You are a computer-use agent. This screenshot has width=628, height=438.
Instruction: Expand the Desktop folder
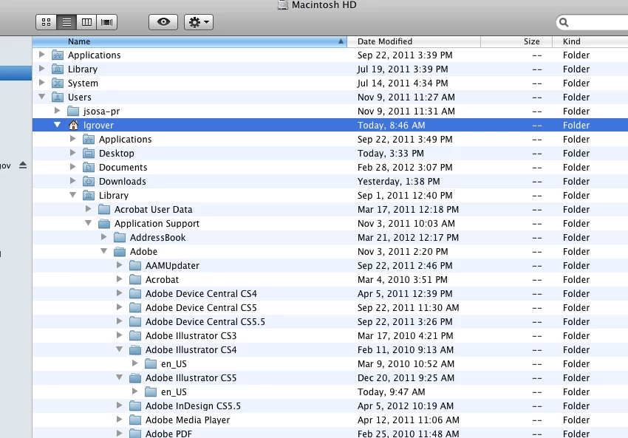(73, 153)
